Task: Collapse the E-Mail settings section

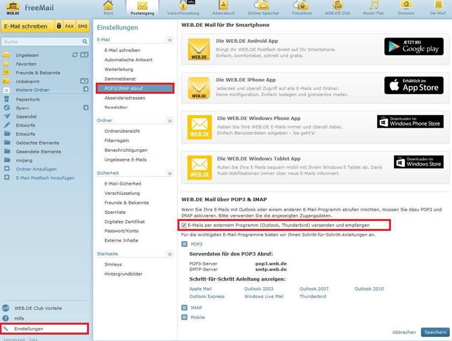Action: click(x=170, y=40)
